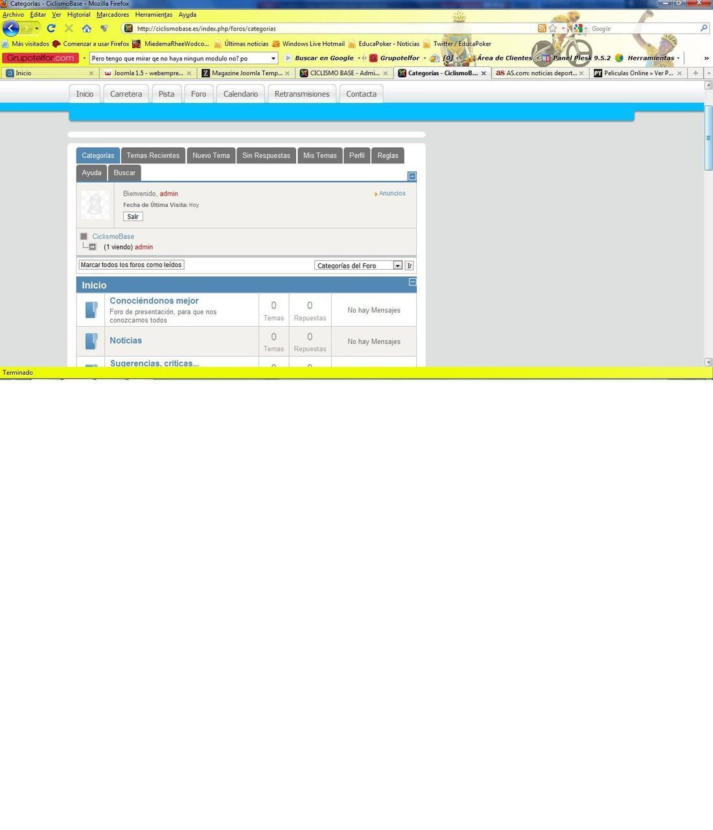713x830 pixels.
Task: Select the Perfil forum tab
Action: [356, 156]
